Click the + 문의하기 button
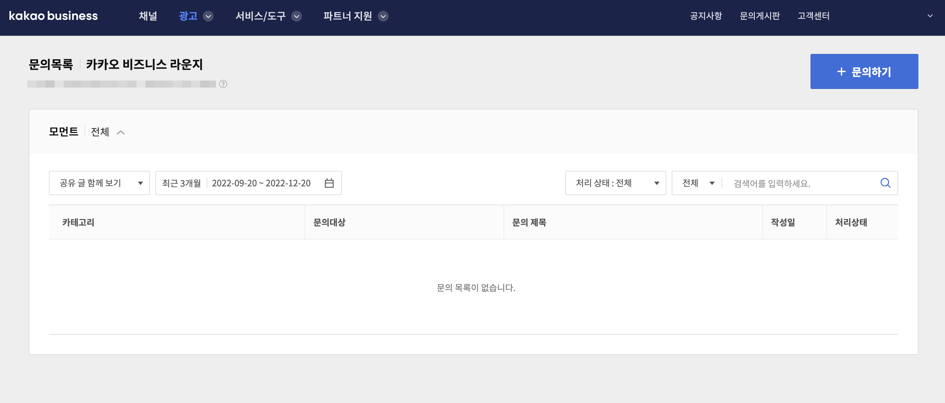The image size is (945, 403). tap(864, 71)
